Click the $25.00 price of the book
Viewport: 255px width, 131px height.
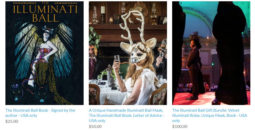12,121
